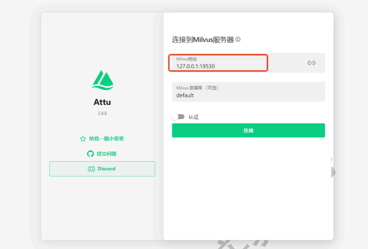Click the 认证 label text

(193, 117)
